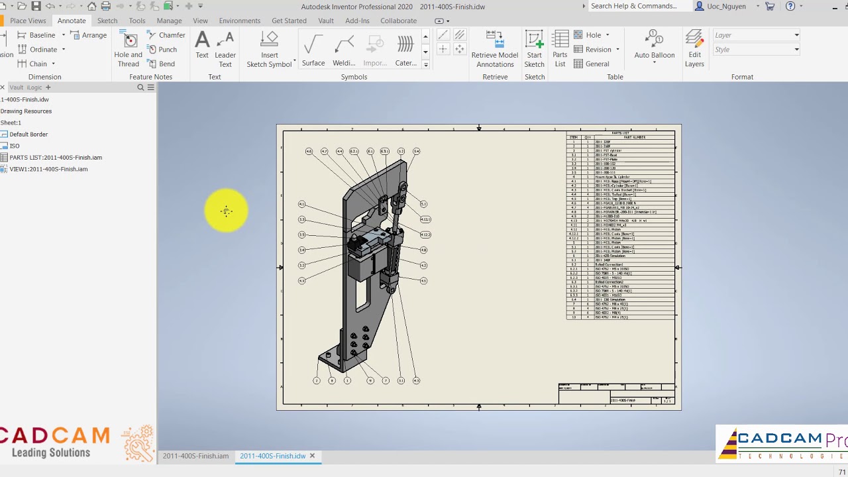Open Help with the question mark icon
848x477 pixels.
(x=790, y=6)
